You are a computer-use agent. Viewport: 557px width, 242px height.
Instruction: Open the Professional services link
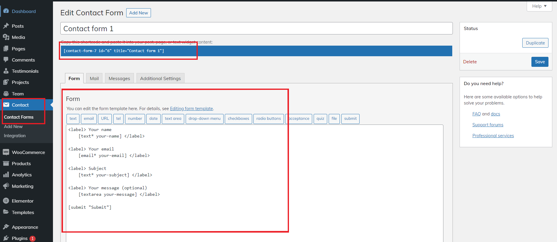pyautogui.click(x=493, y=136)
